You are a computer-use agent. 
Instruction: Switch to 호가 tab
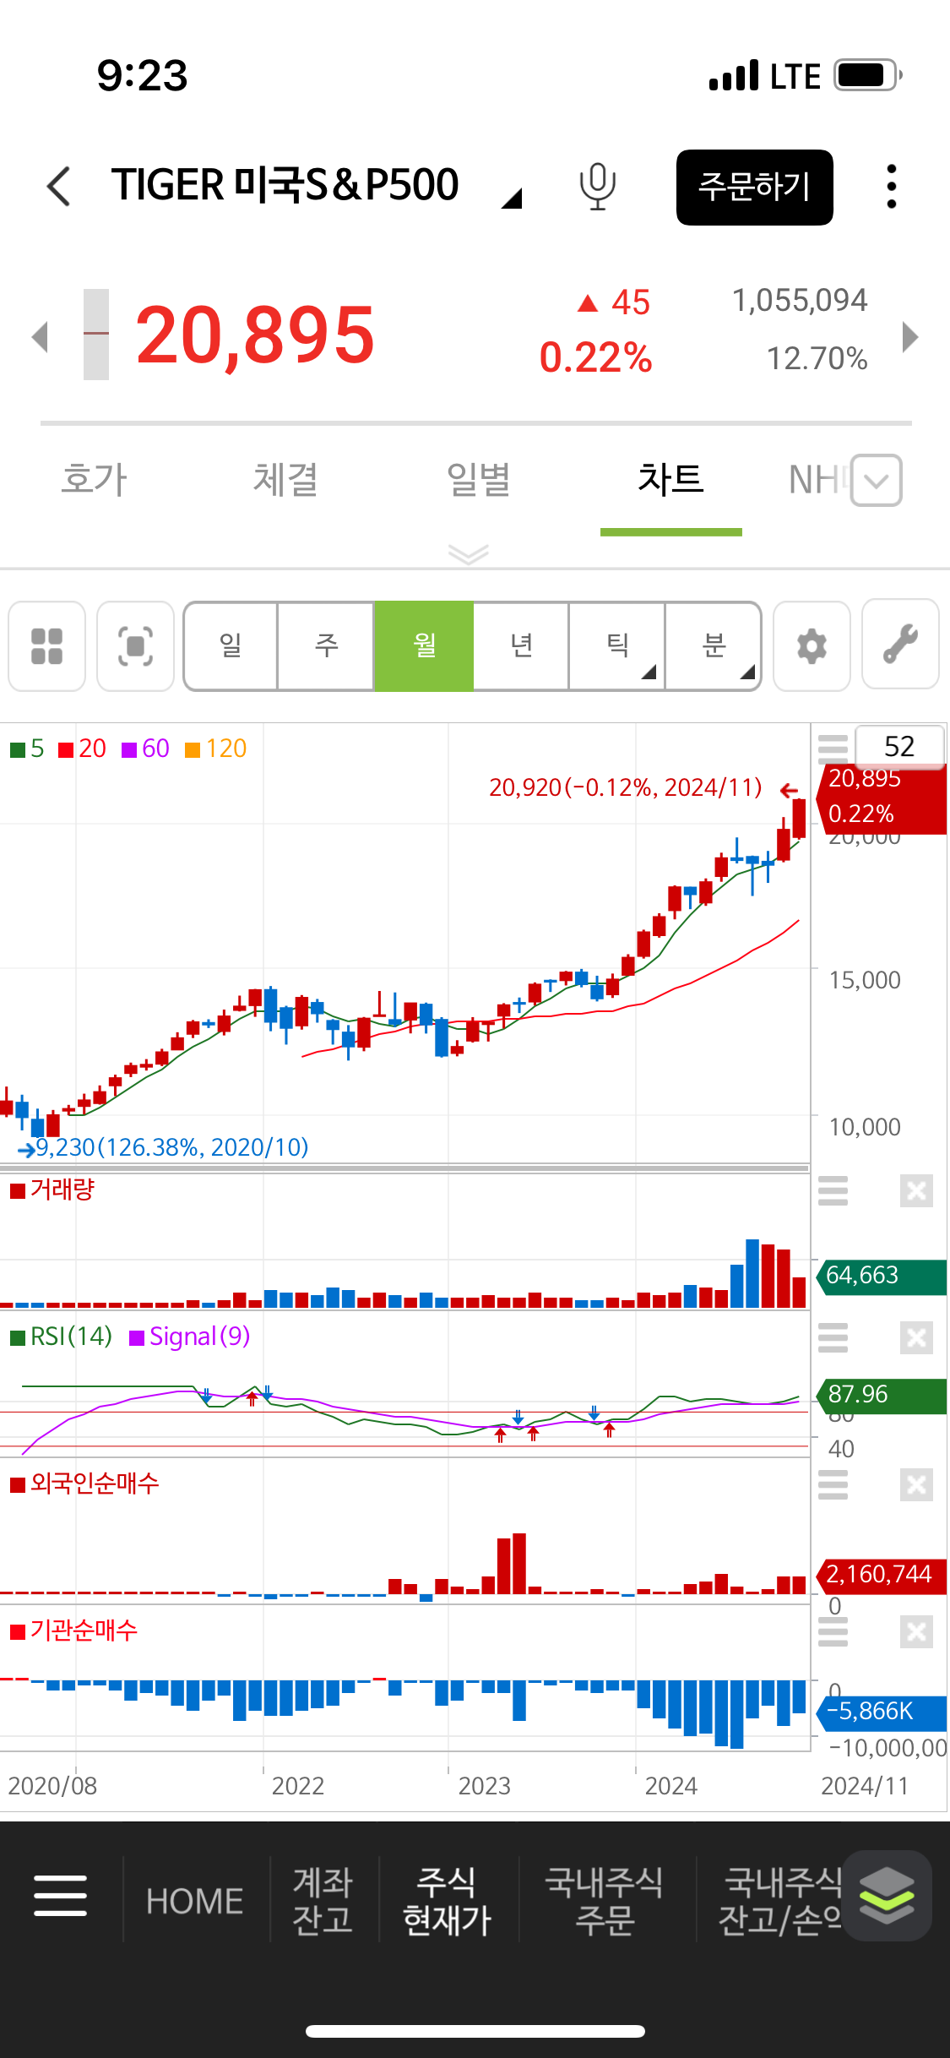[94, 480]
